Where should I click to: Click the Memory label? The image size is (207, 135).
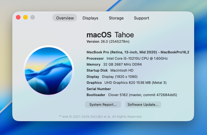pyautogui.click(x=93, y=64)
